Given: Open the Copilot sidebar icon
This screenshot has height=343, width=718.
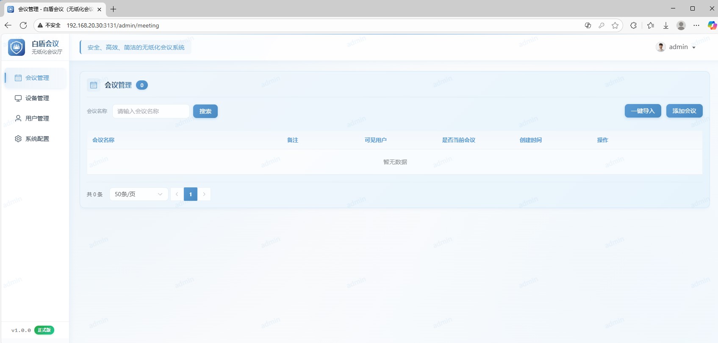Looking at the screenshot, I should point(712,25).
